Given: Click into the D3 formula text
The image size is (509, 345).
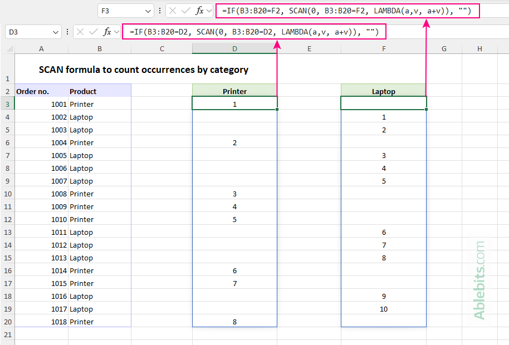Looking at the screenshot, I should (x=254, y=32).
